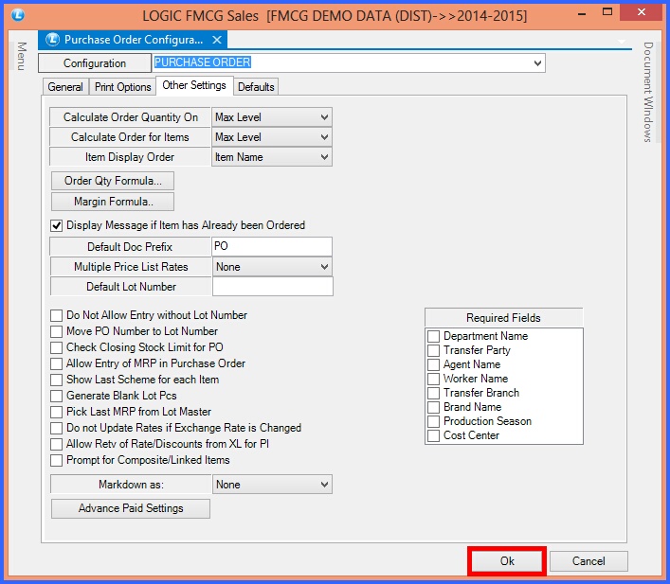Minimize the LOGIC FMCG Sales window
Image resolution: width=670 pixels, height=584 pixels.
(582, 13)
